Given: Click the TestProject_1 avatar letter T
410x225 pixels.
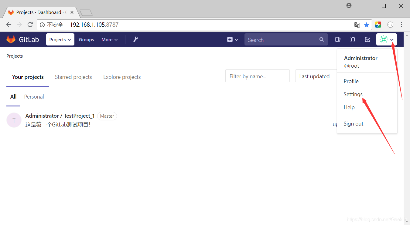Looking at the screenshot, I should coord(14,120).
